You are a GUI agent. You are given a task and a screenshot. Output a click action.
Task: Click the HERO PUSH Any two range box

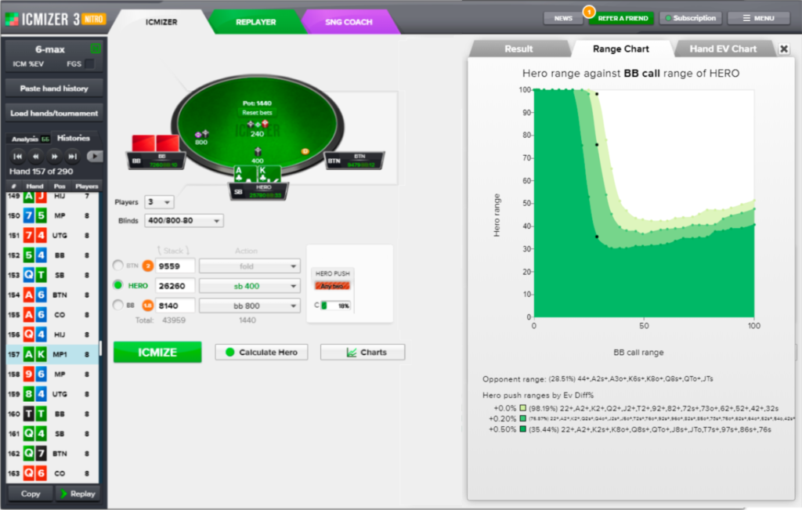(332, 286)
